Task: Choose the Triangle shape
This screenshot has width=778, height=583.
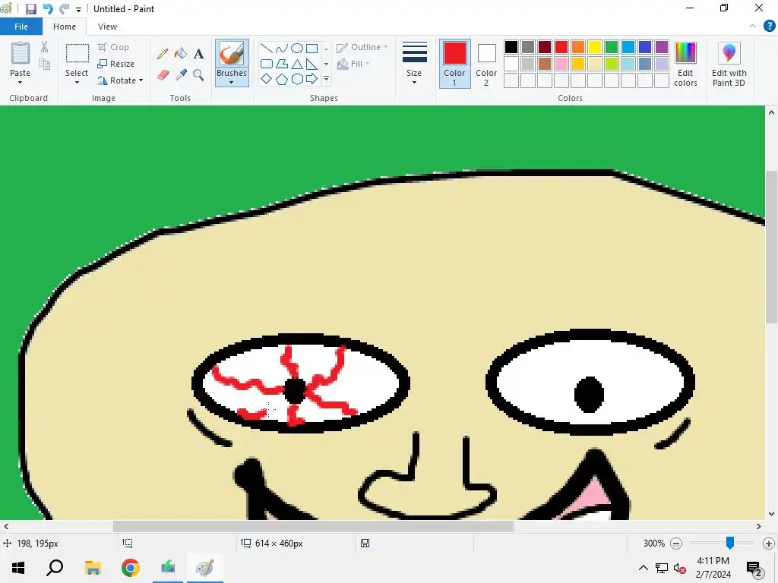Action: (x=297, y=64)
